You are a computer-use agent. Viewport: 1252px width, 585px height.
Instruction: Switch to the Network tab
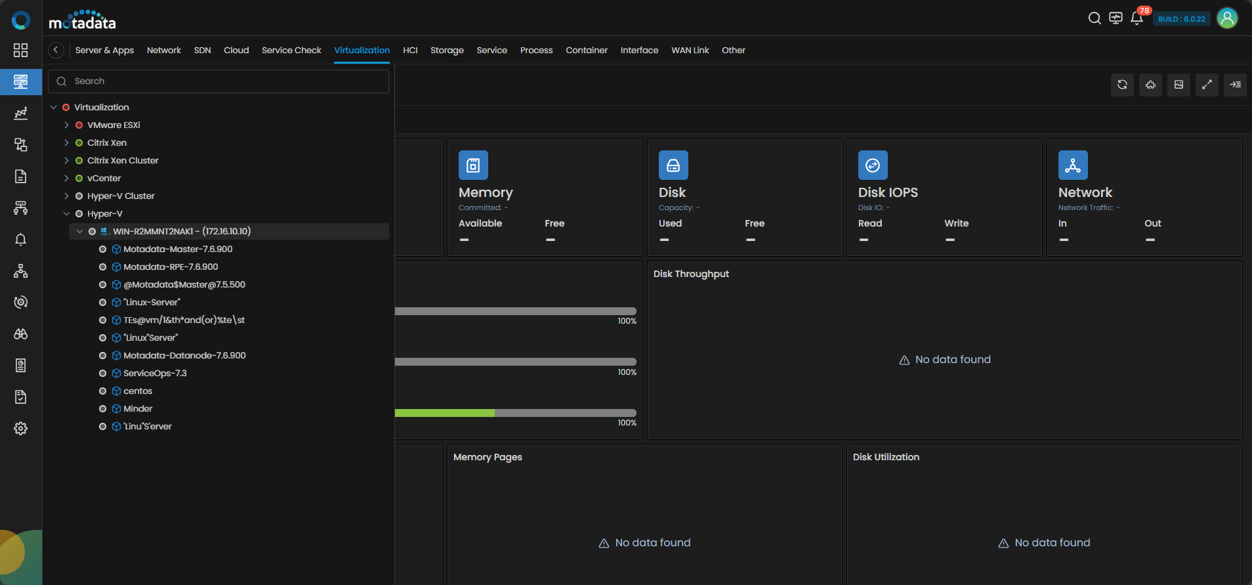[163, 51]
